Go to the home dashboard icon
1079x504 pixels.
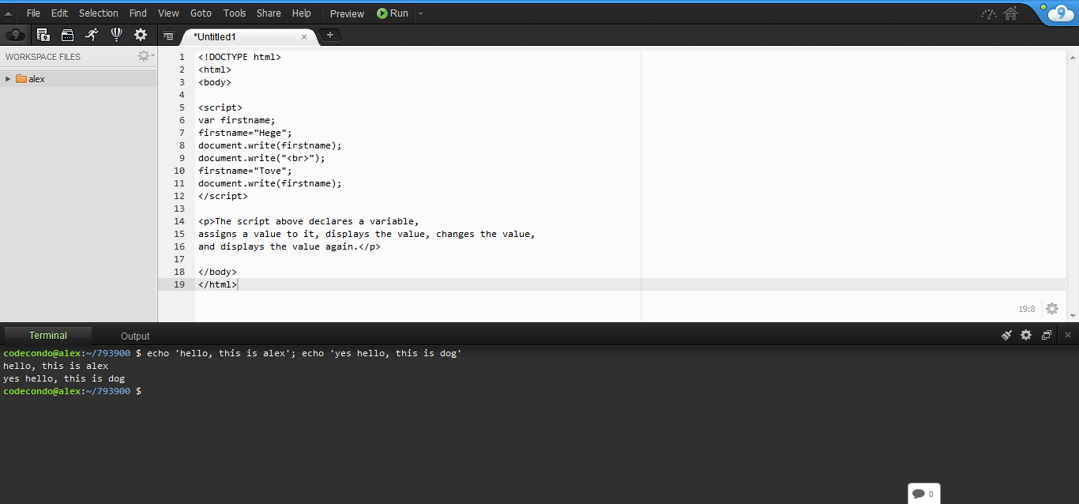pos(1011,13)
